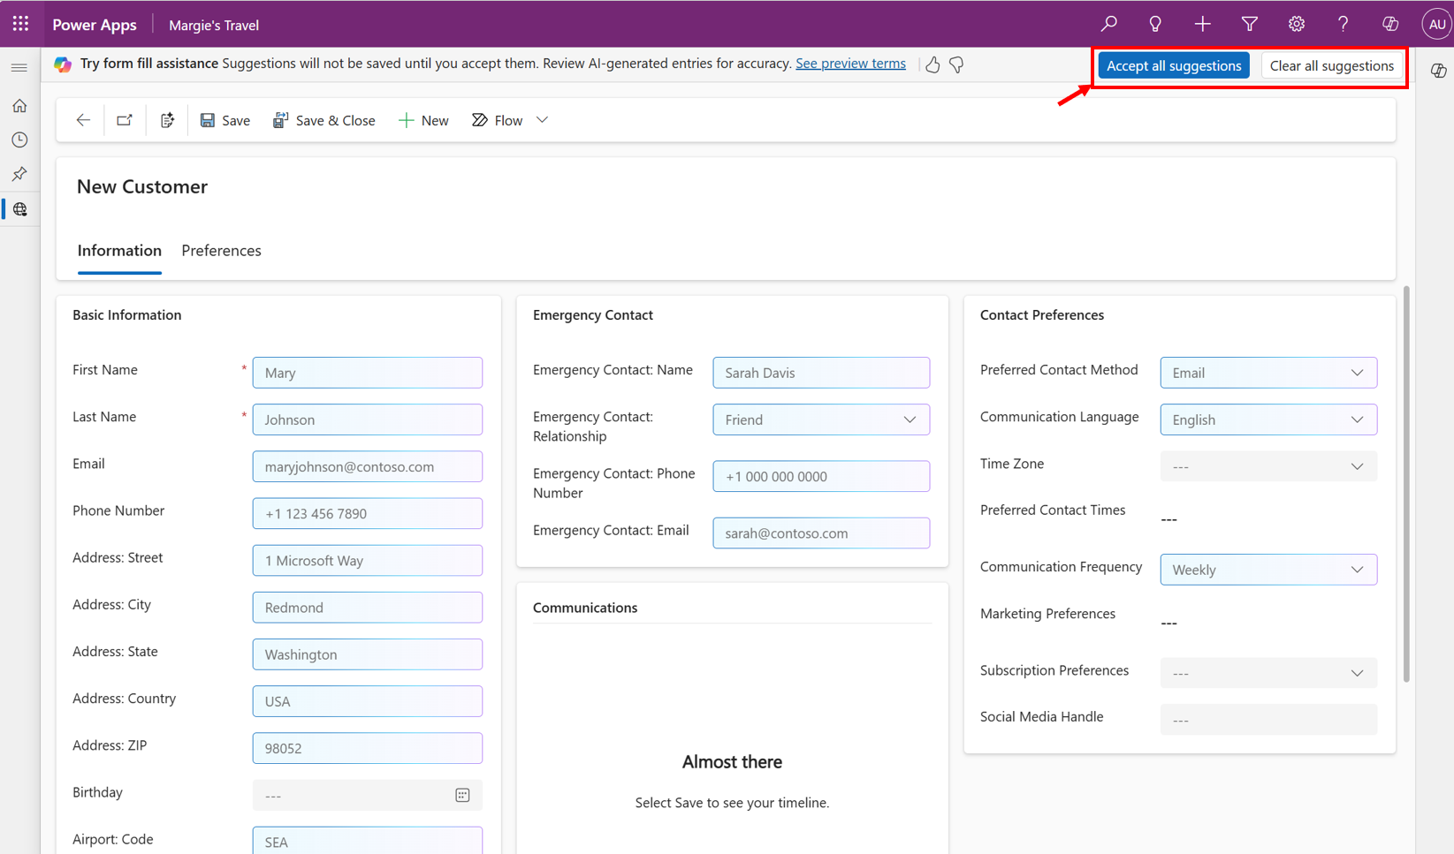This screenshot has height=854, width=1454.
Task: Click the lightbulb suggestions icon in the header
Action: click(1155, 24)
